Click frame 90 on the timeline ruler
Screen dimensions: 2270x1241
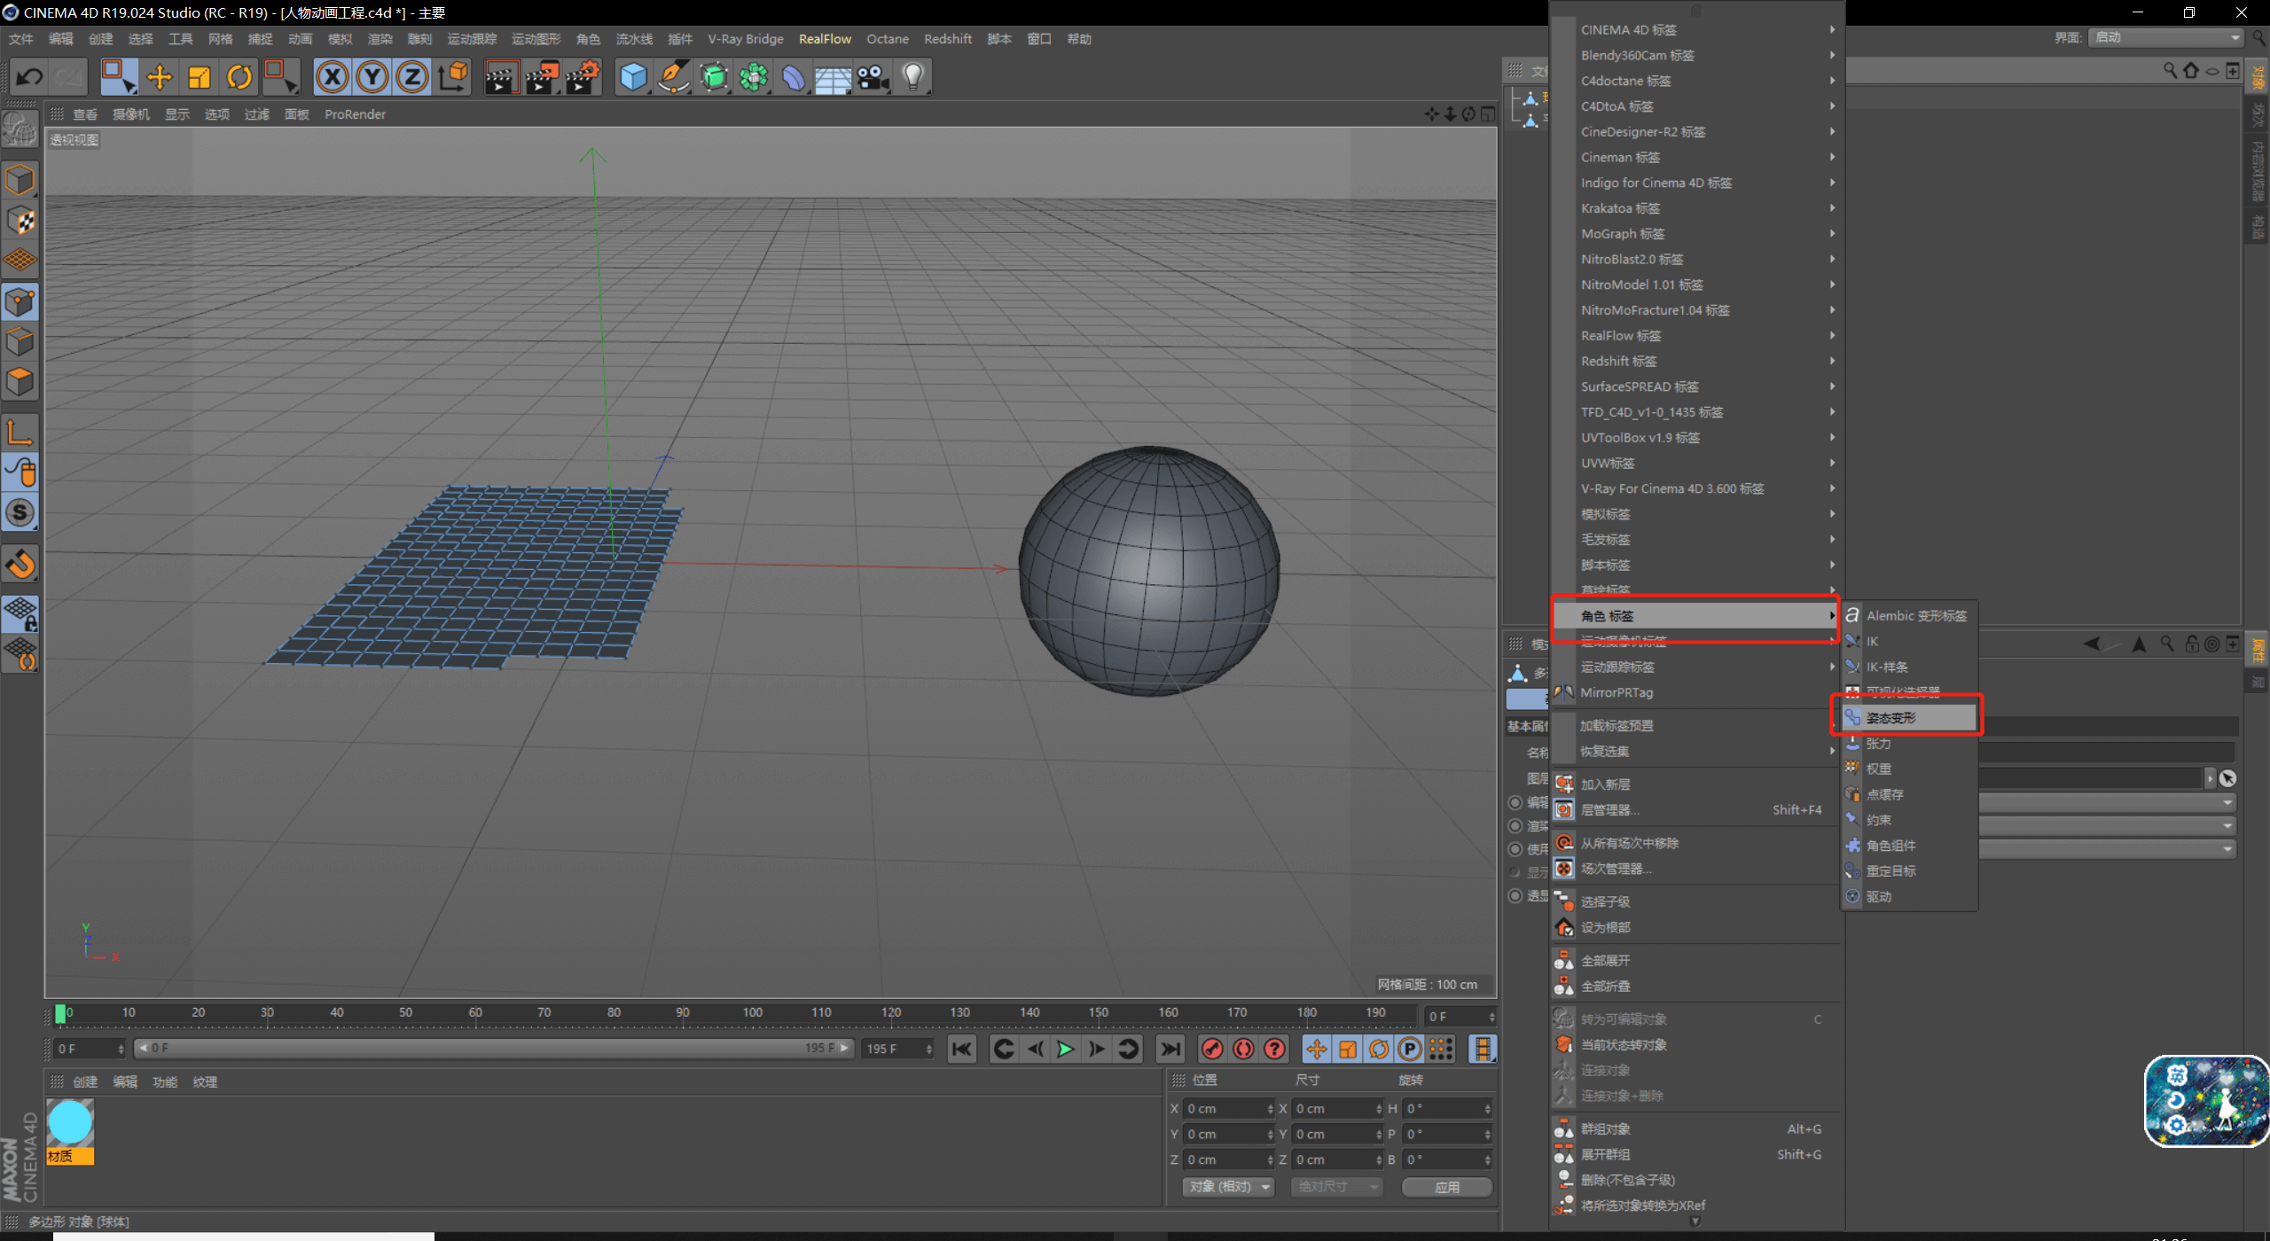pos(682,1013)
